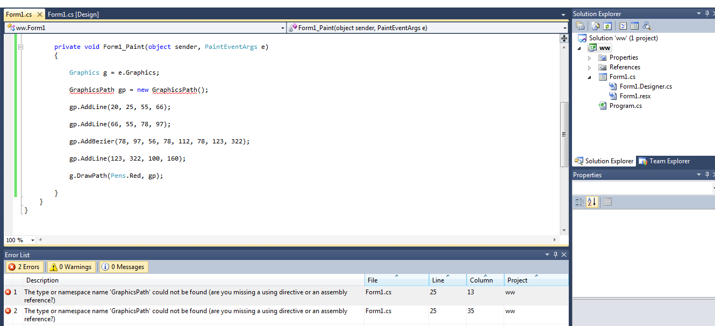The image size is (715, 326).
Task: Sort errors by Line column header
Action: [447, 280]
